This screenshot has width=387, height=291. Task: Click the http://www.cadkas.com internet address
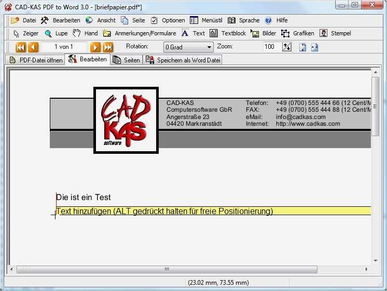click(x=308, y=124)
